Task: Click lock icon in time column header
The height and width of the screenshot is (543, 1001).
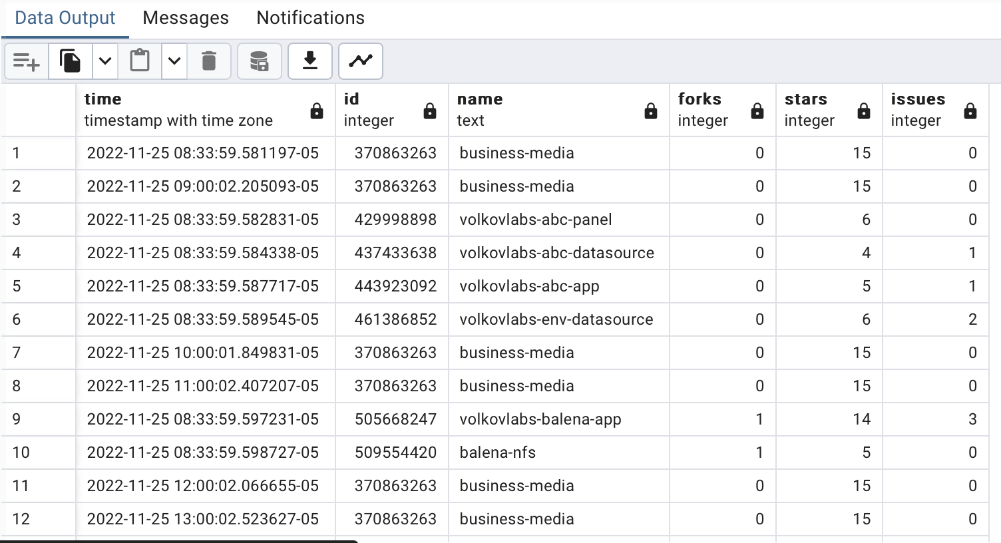Action: click(x=317, y=111)
